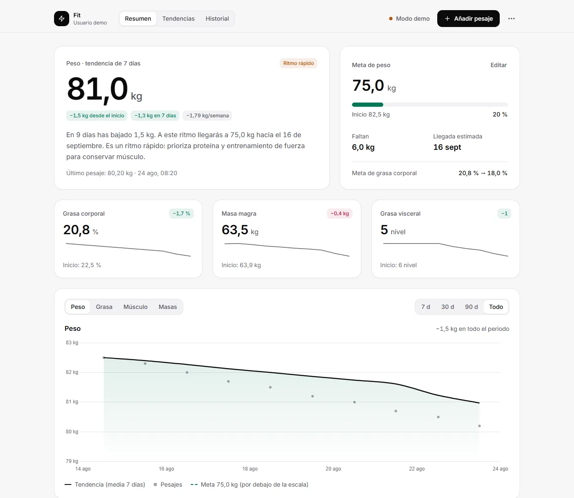Click the weight goal progress bar
Viewport: 574px width, 498px height.
[430, 105]
